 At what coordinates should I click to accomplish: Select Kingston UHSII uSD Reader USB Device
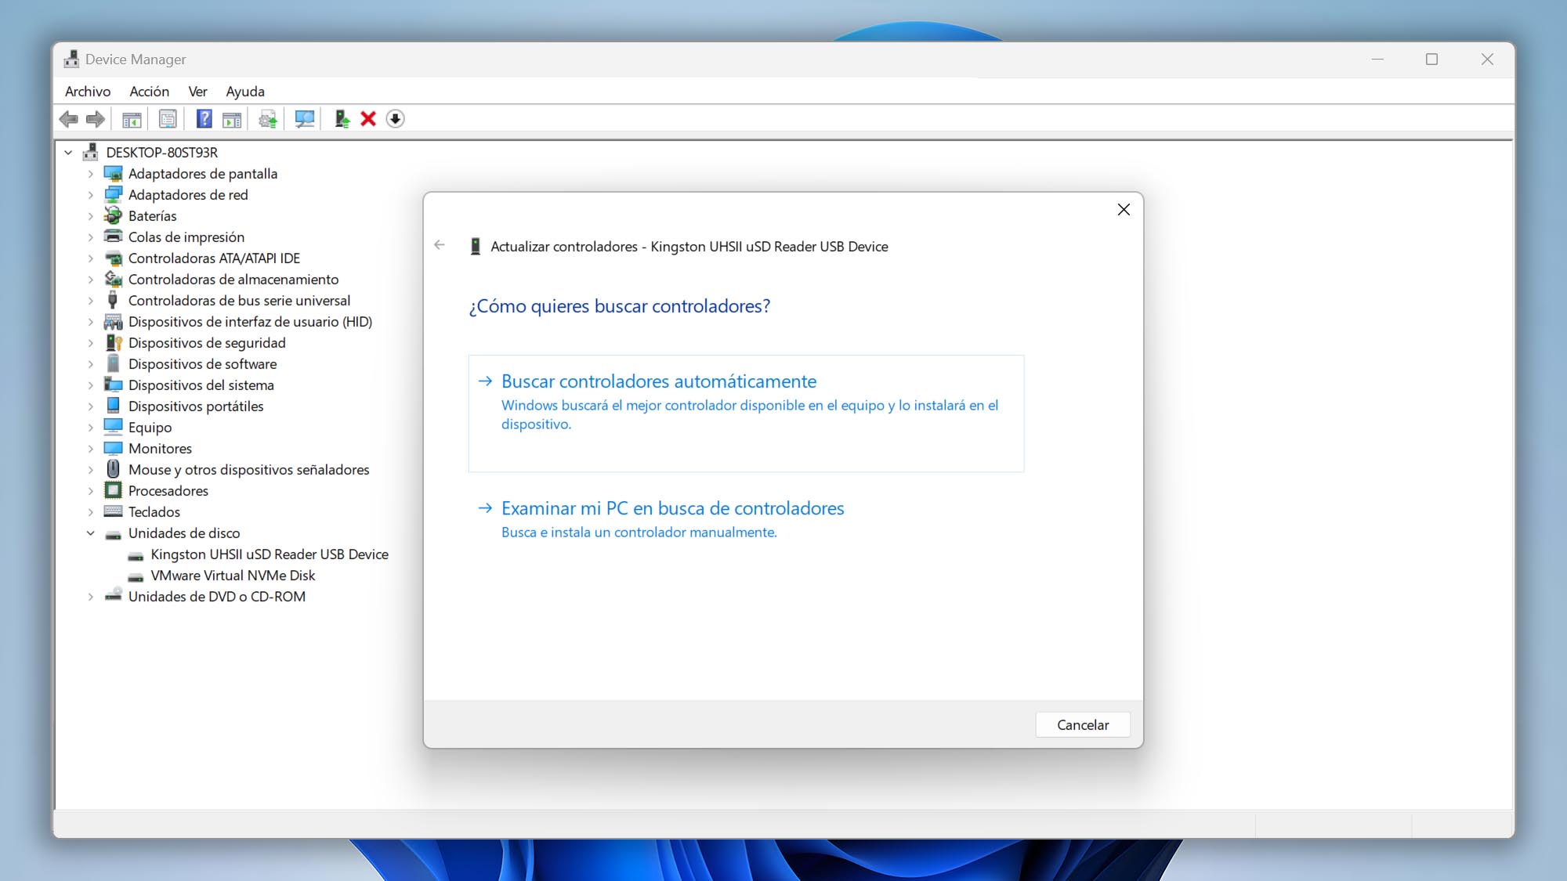(x=268, y=554)
